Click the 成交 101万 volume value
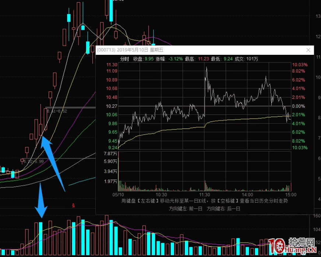321x257 pixels. click(252, 59)
